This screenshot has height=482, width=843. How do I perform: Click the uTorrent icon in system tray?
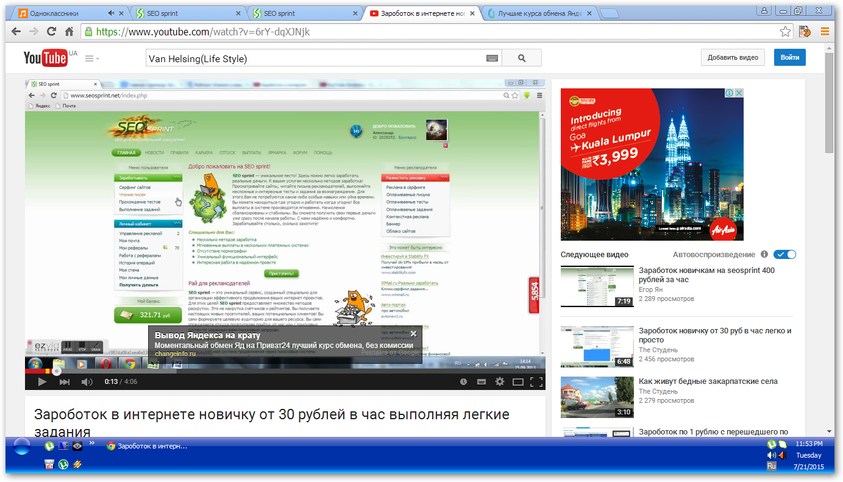click(x=771, y=444)
